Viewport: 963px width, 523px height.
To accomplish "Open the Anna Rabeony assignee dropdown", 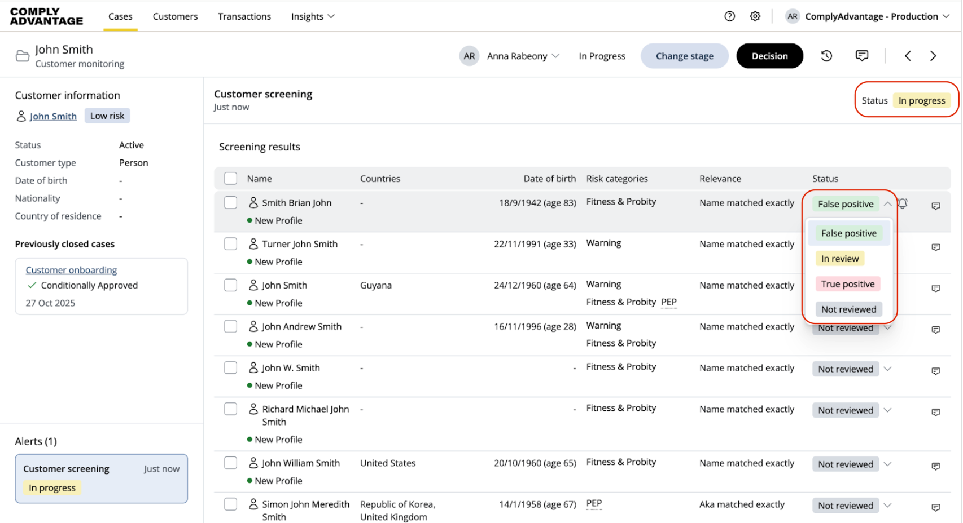I will 522,56.
